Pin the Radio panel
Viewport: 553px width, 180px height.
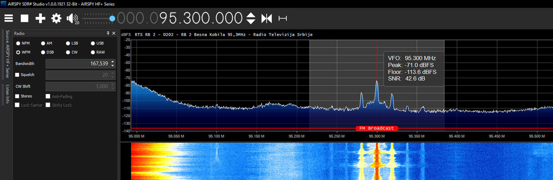(108, 33)
